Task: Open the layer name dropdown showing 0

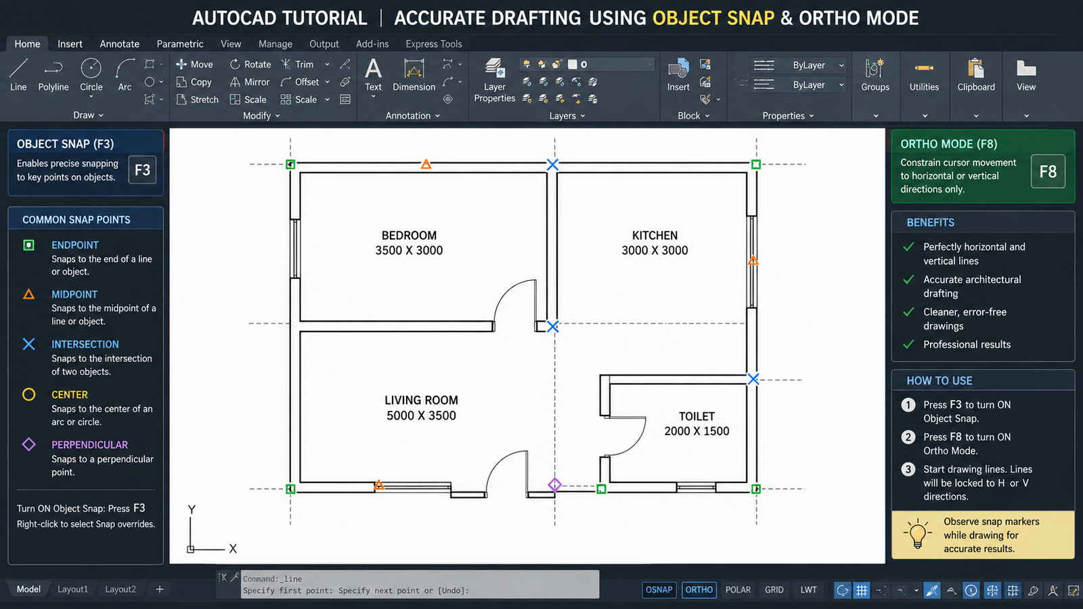Action: 588,64
